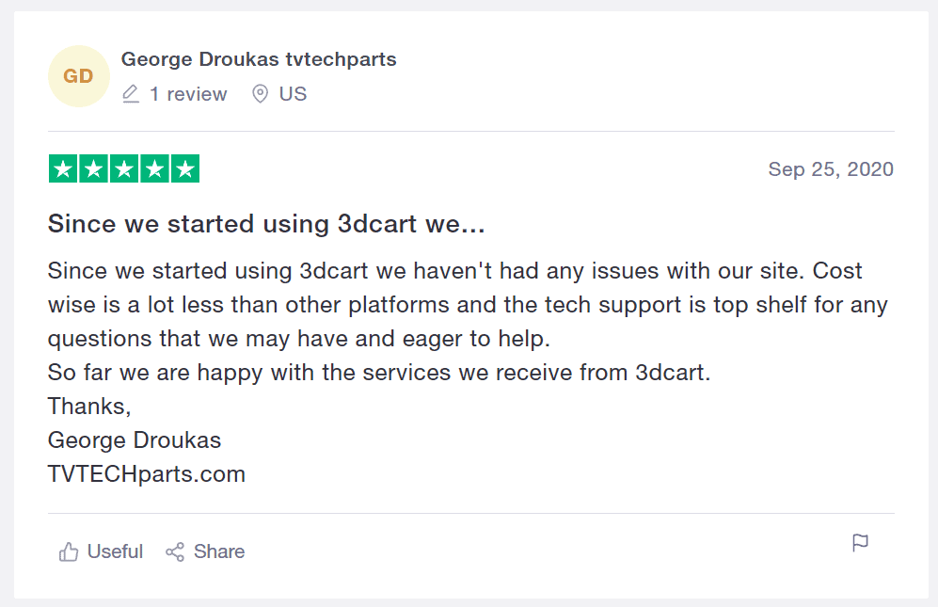Image resolution: width=938 pixels, height=607 pixels.
Task: Mark the review as Useful
Action: tap(101, 551)
